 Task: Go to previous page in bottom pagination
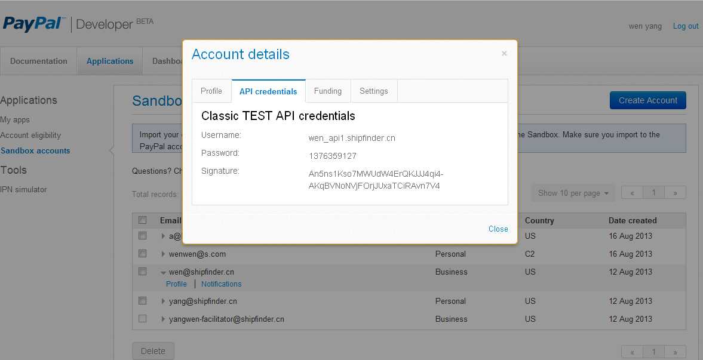(632, 352)
